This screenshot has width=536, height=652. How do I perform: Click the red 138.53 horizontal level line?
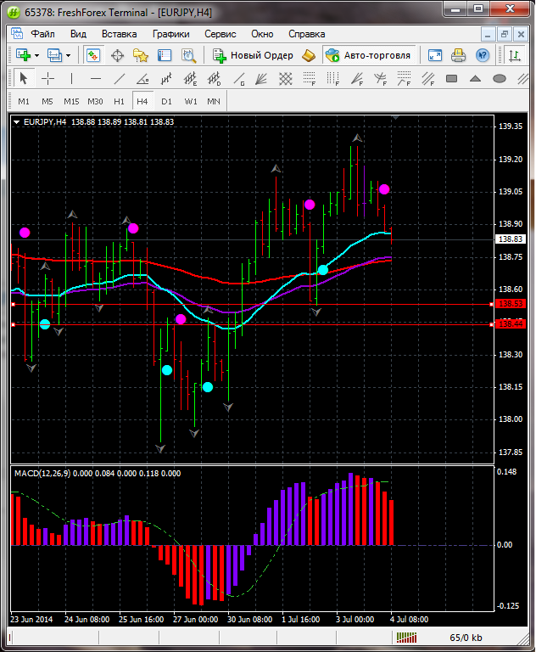(x=254, y=304)
